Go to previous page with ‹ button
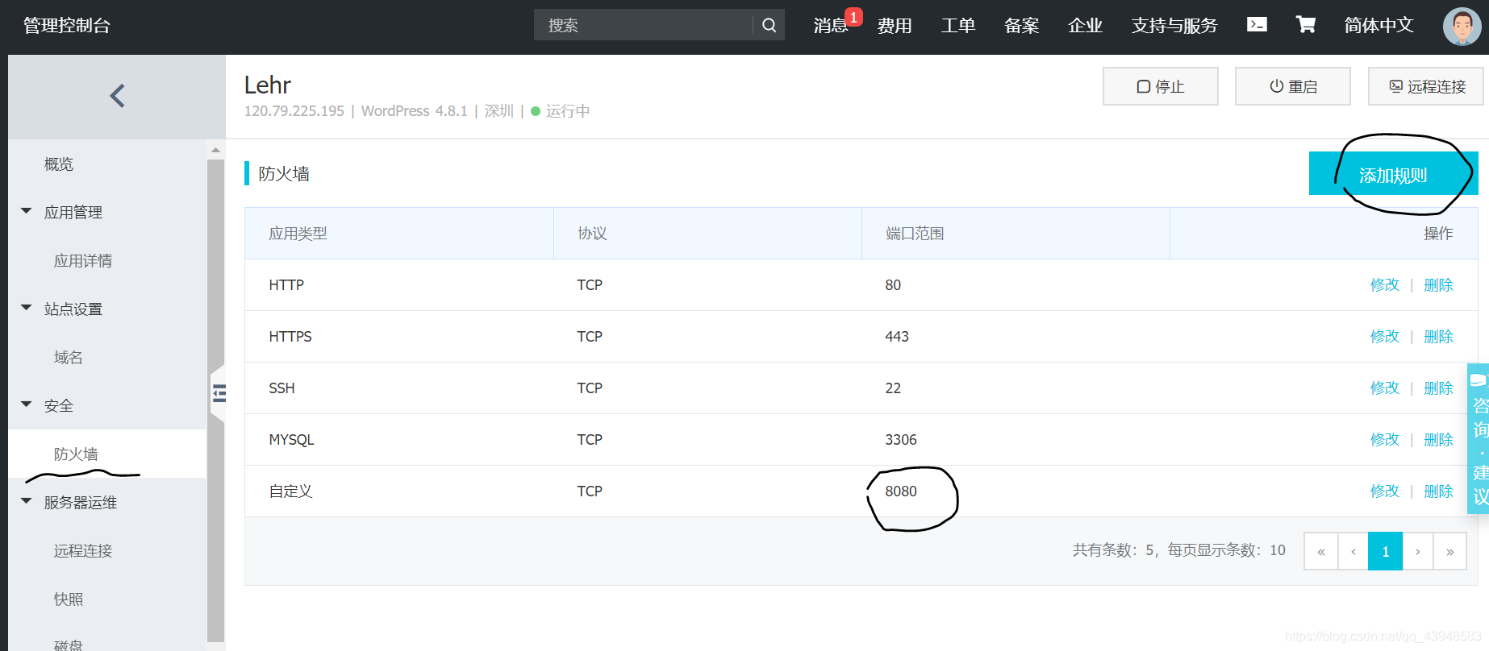This screenshot has width=1489, height=651. tap(1353, 552)
